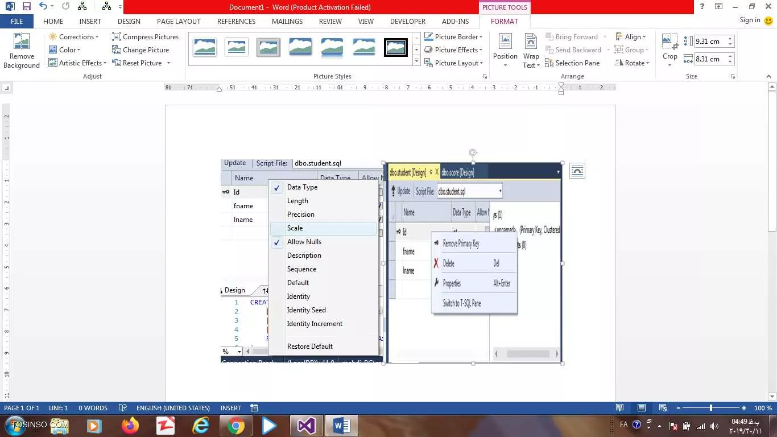Click macro recording icon in status bar
Screen dimensions: 777x437
pyautogui.click(x=254, y=408)
